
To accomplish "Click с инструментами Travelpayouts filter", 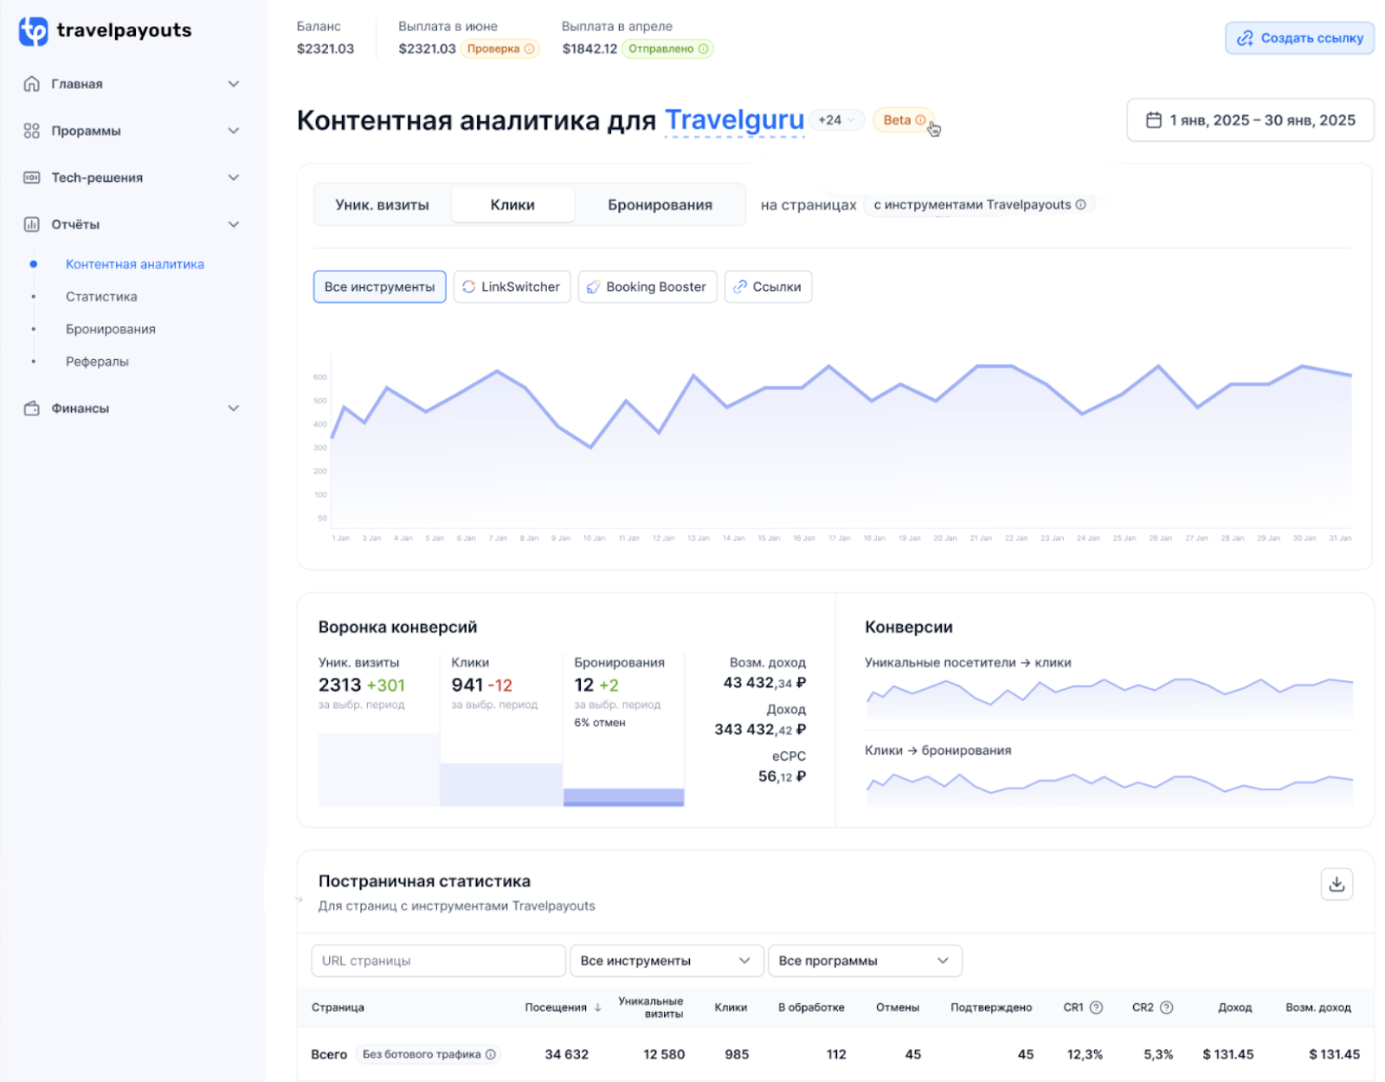I will [x=979, y=205].
